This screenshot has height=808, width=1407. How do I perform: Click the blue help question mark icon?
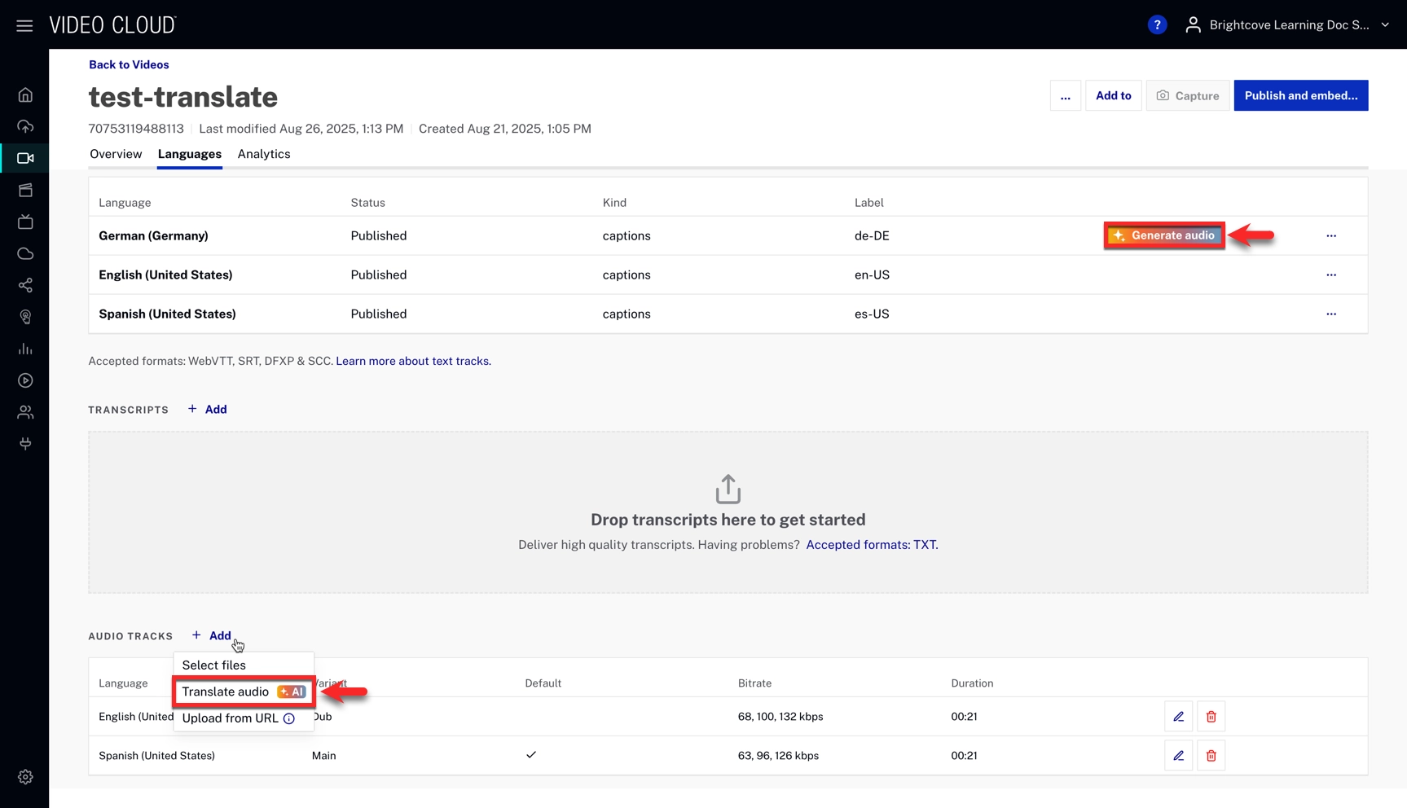click(x=1156, y=25)
